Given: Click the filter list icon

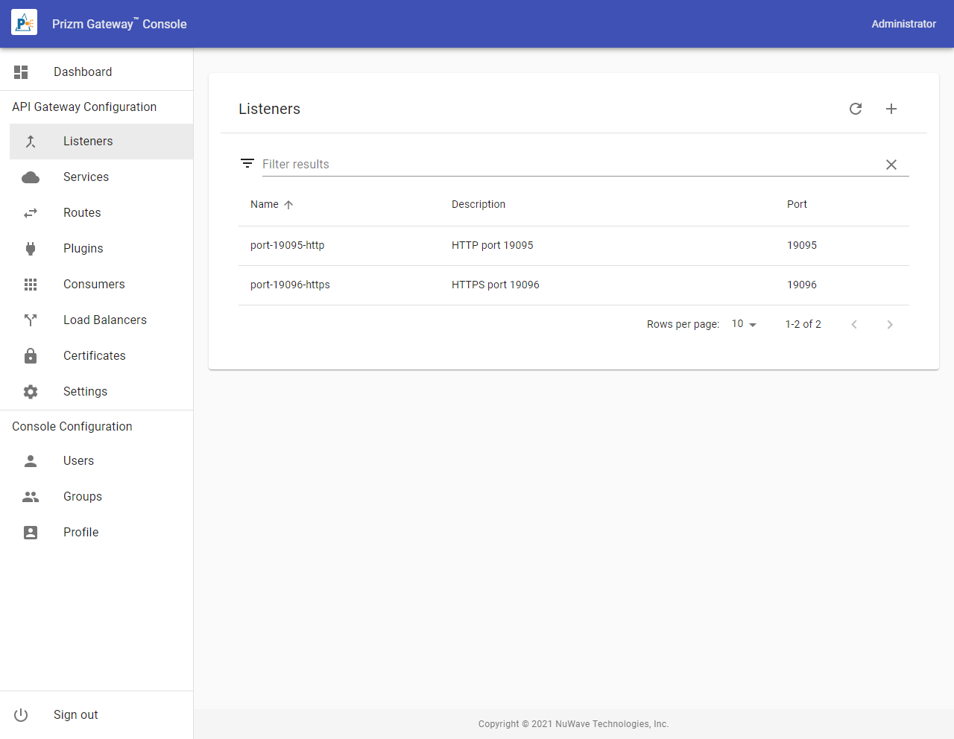Looking at the screenshot, I should 247,163.
